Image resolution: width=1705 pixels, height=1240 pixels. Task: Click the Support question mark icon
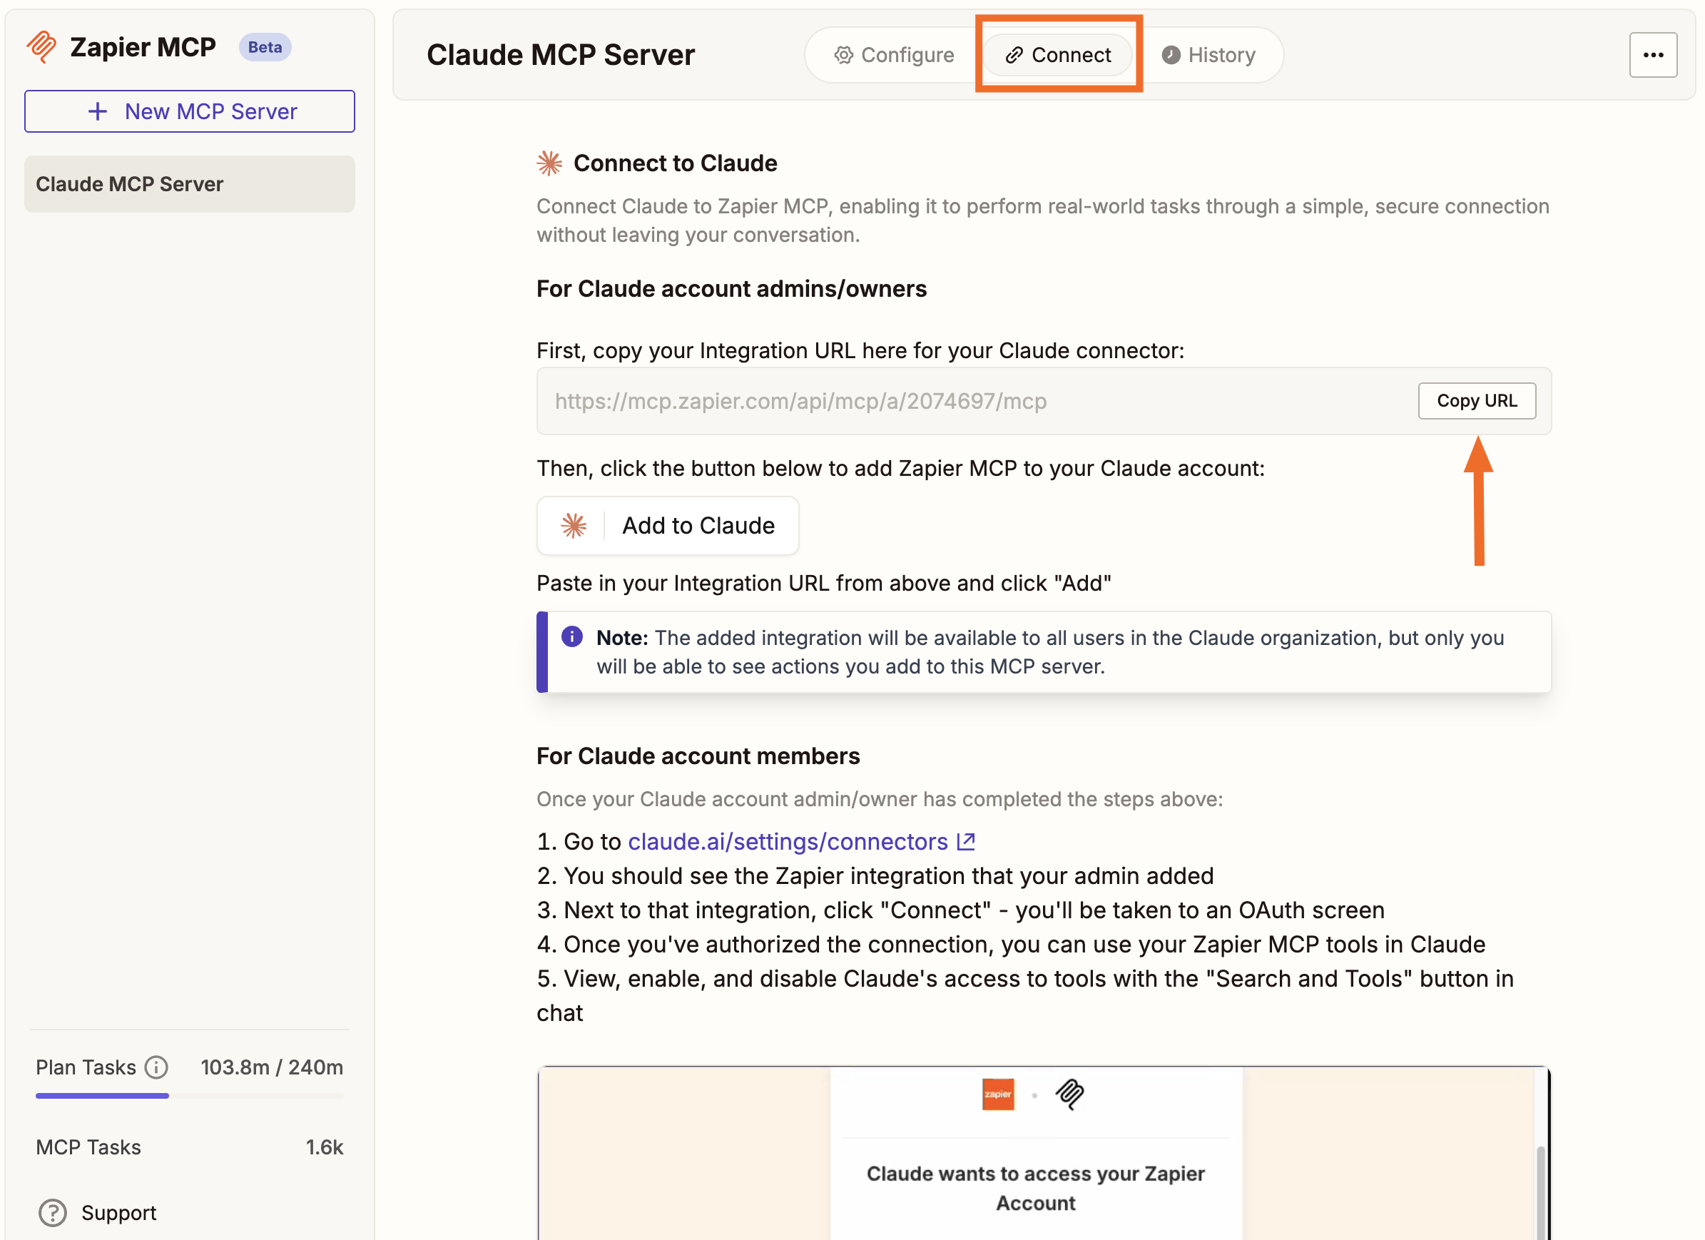pos(53,1212)
